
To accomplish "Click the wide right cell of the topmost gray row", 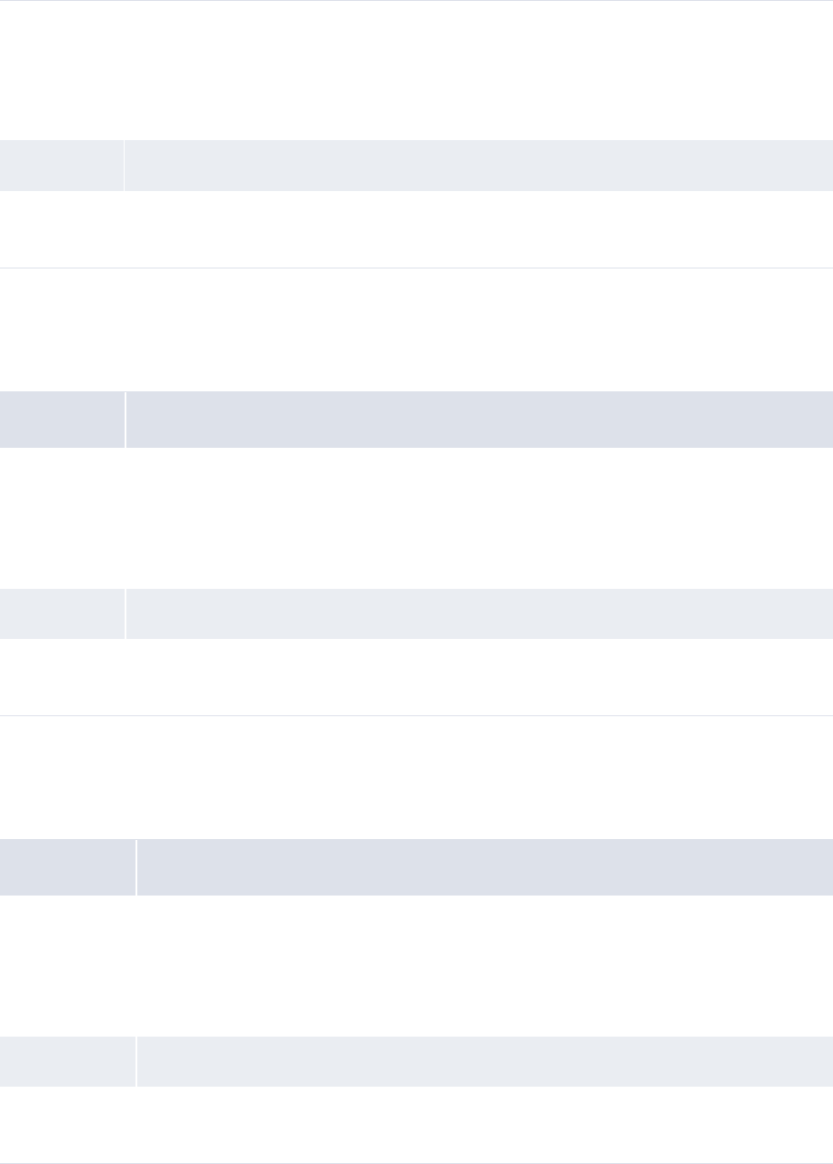I will coord(478,165).
